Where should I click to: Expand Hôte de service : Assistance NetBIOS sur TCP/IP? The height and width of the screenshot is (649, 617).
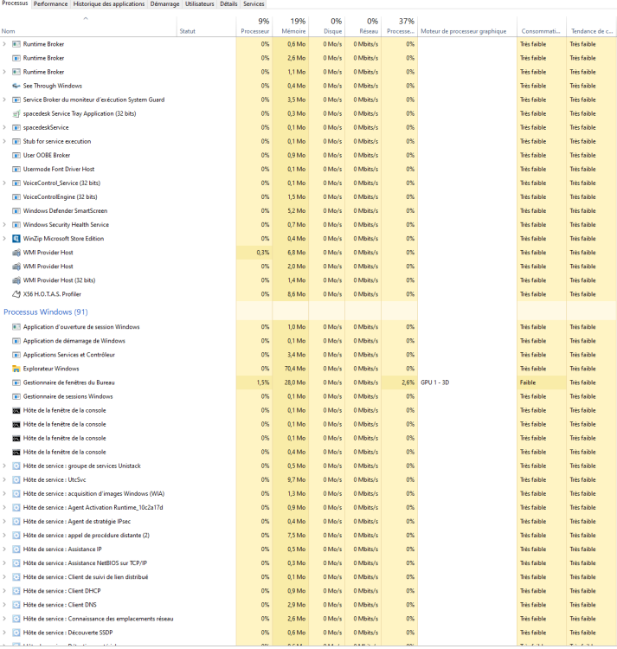click(x=4, y=563)
